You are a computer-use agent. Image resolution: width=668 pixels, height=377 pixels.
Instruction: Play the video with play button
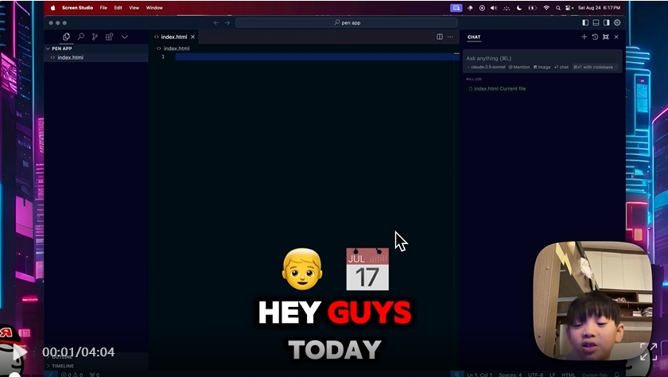click(x=19, y=352)
